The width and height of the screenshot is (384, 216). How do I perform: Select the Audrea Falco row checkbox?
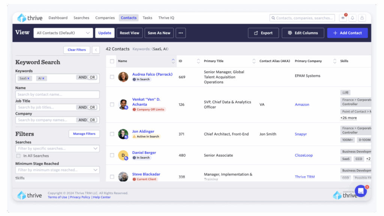(x=112, y=77)
